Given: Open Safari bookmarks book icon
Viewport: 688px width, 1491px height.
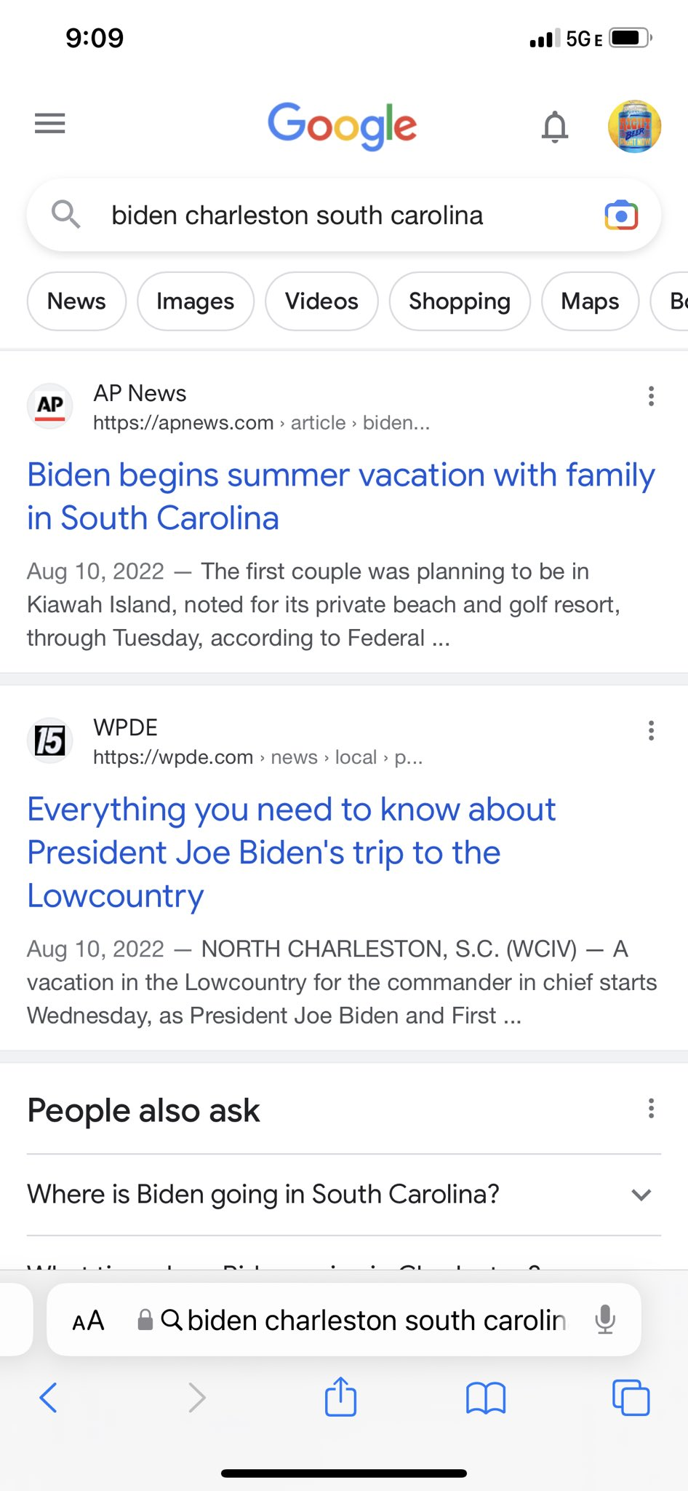Looking at the screenshot, I should click(x=486, y=1398).
